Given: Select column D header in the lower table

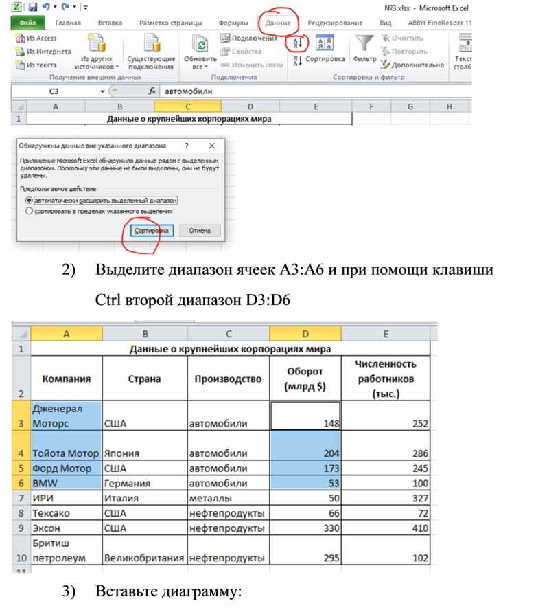Looking at the screenshot, I should [x=305, y=334].
